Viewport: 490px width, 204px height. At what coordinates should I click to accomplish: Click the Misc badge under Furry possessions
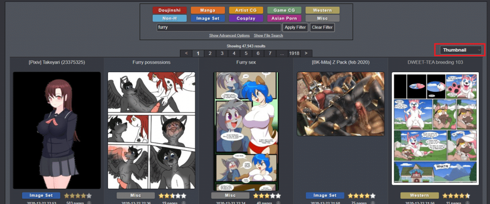[135, 195]
